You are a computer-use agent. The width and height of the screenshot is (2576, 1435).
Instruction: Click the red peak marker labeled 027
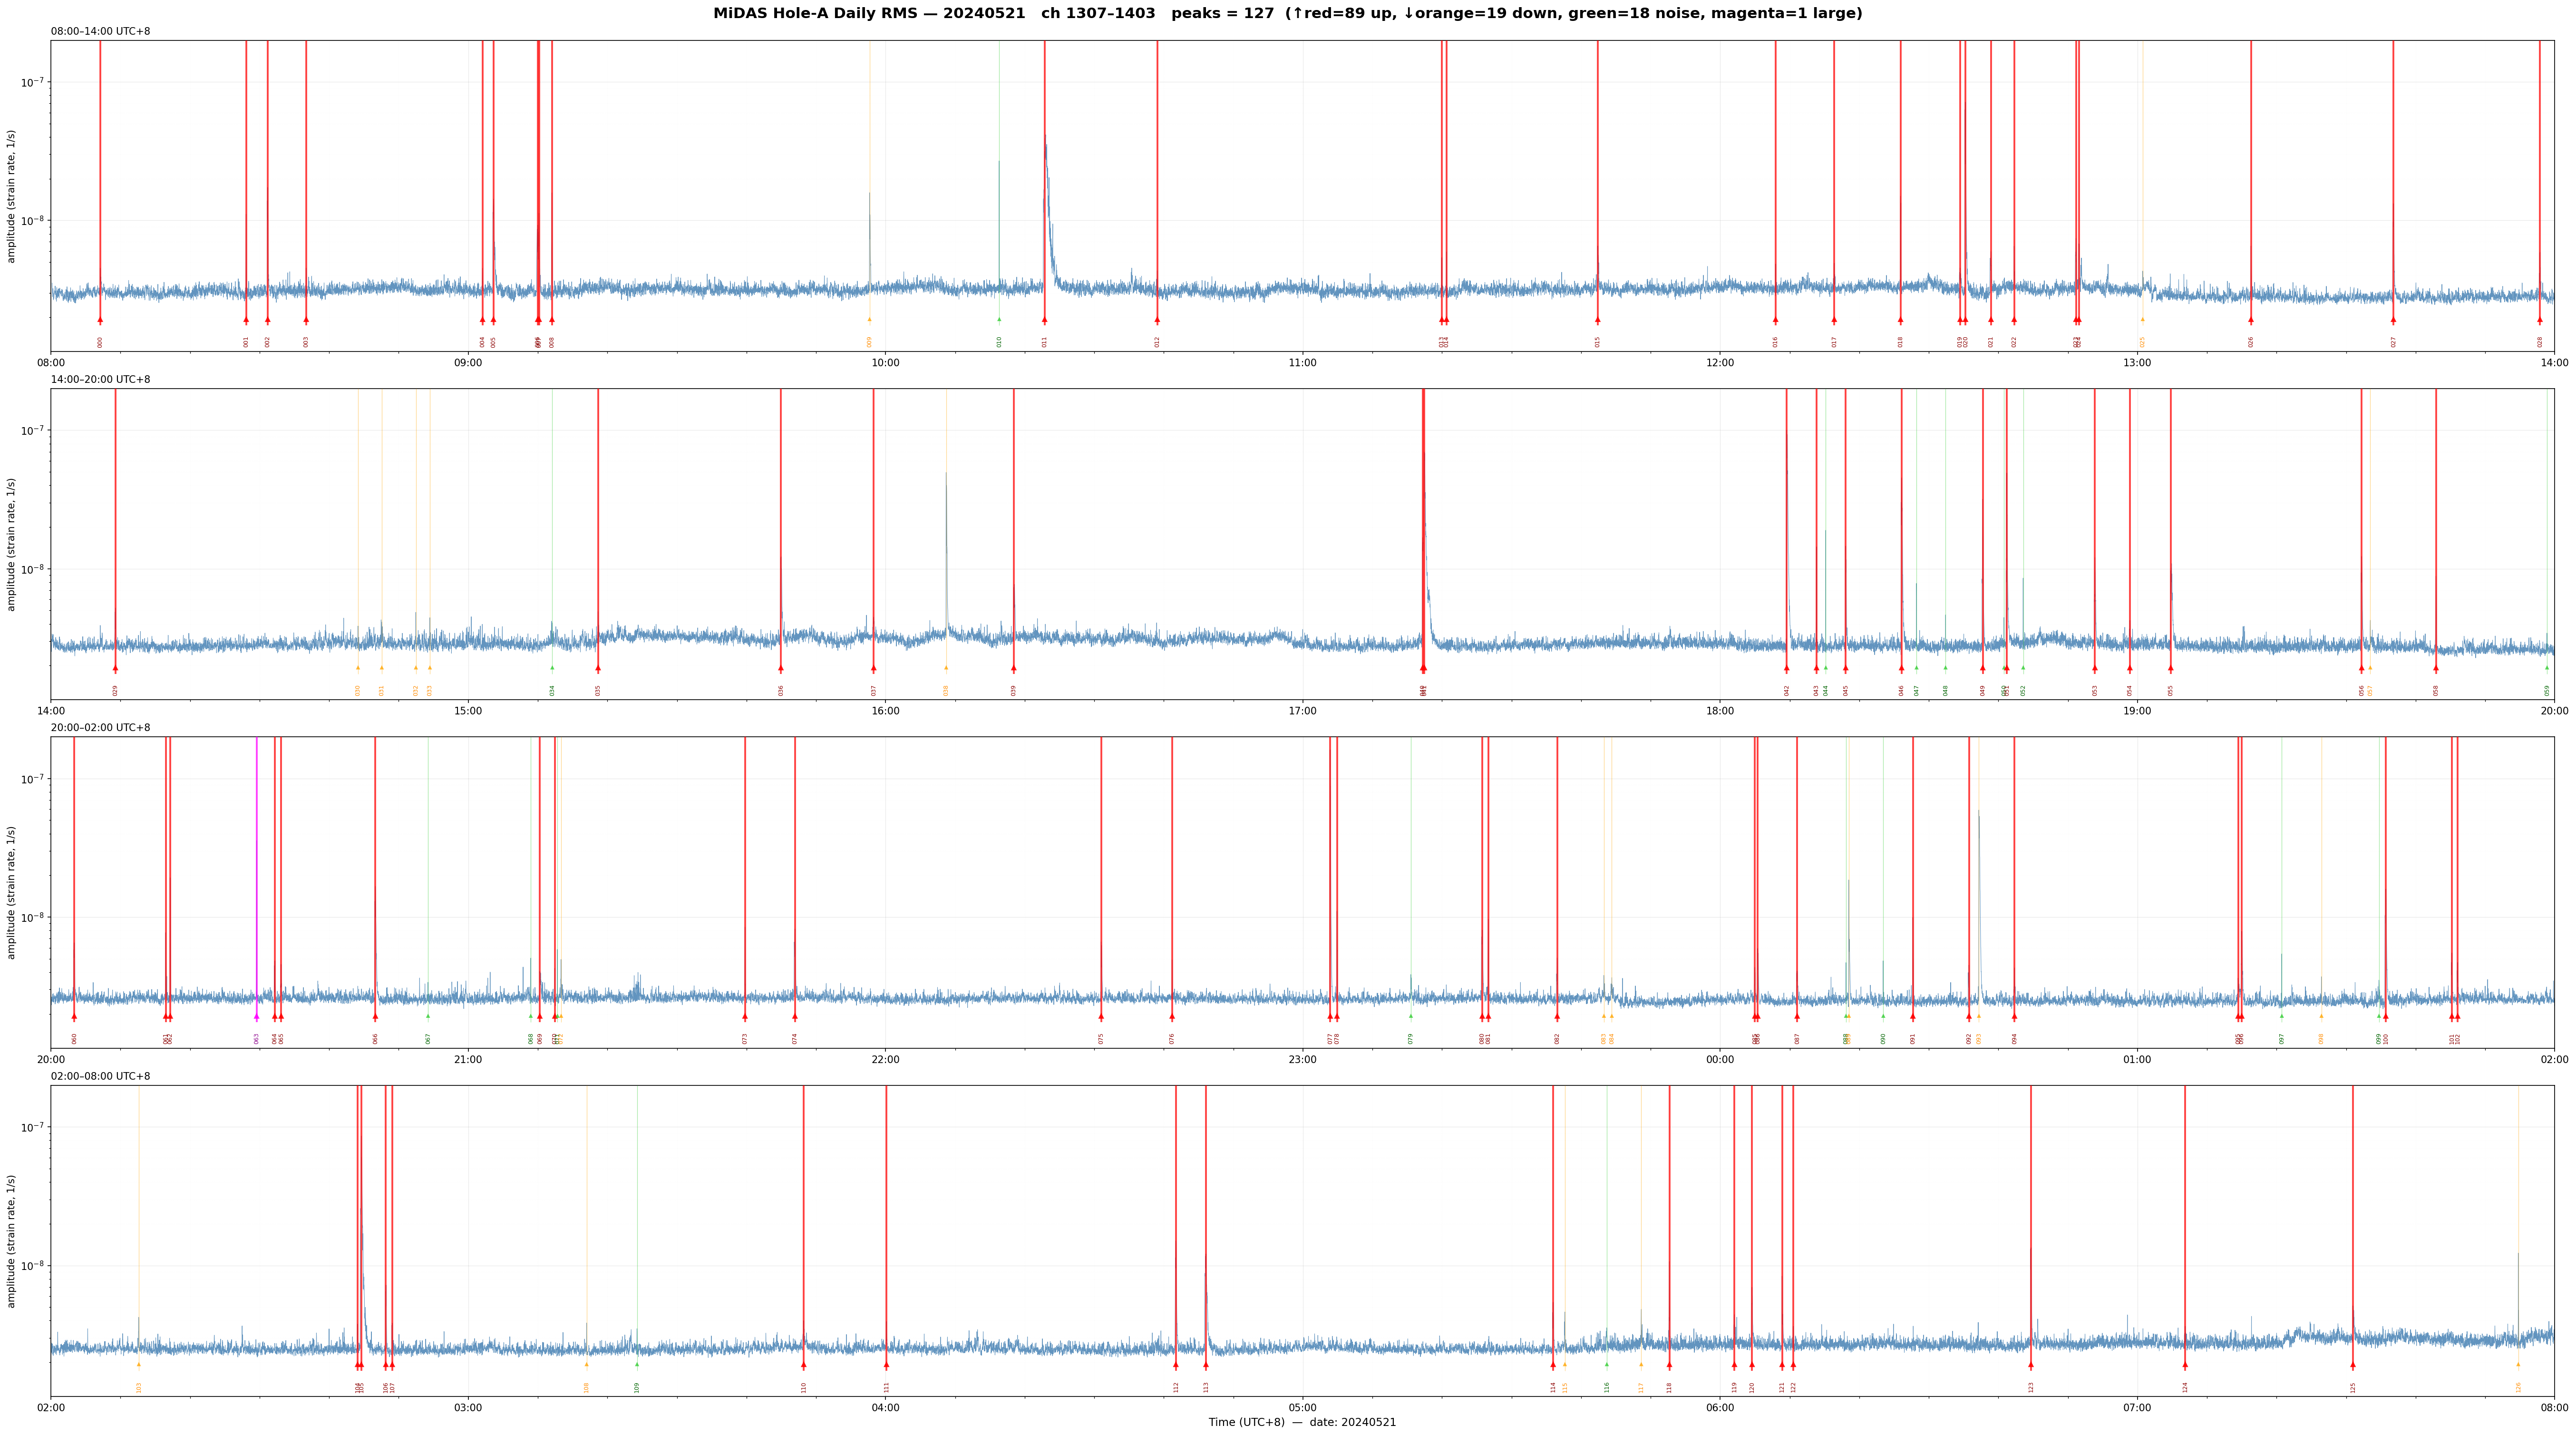(x=2393, y=320)
